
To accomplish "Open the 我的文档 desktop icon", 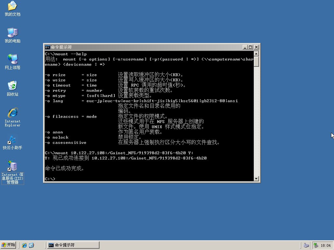I will click(12, 6).
